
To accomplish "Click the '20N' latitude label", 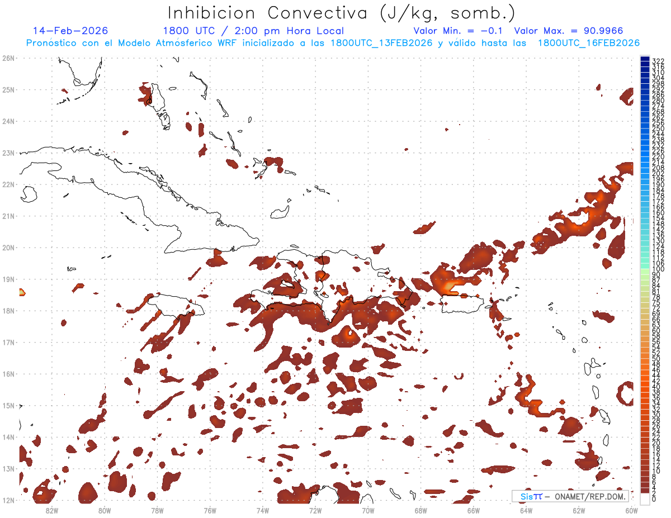I will [x=8, y=248].
